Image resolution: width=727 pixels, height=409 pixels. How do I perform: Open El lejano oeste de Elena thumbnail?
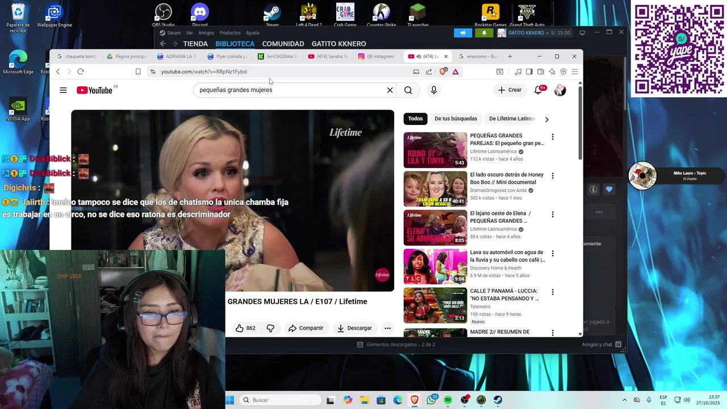(435, 228)
